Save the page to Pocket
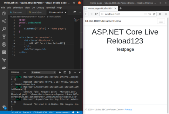 point(150,14)
